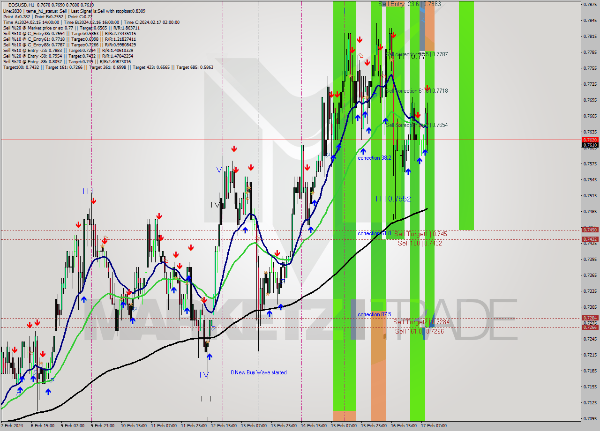
Task: Click the '10 Feb 15:00' time axis label
Action: 134,426
